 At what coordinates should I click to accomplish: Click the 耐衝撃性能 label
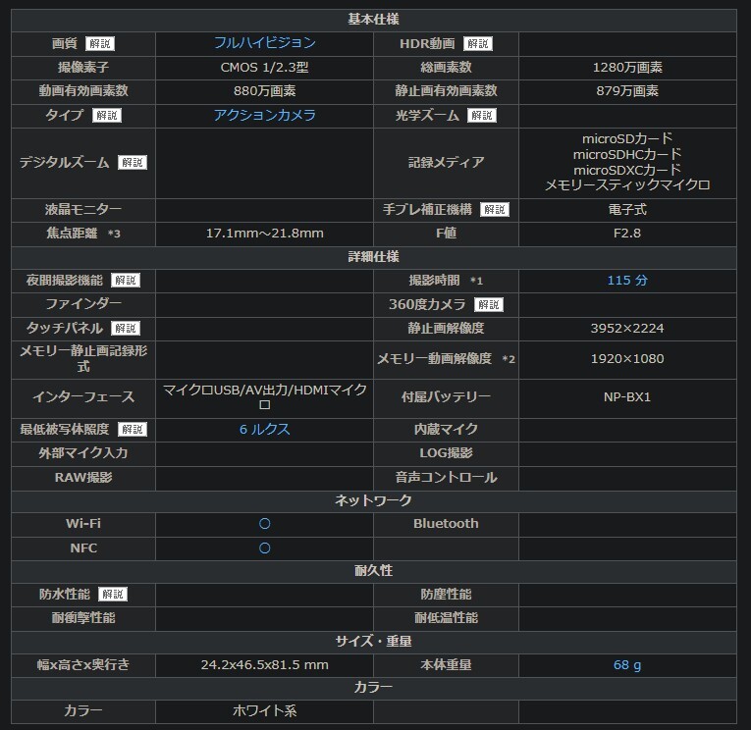[83, 618]
